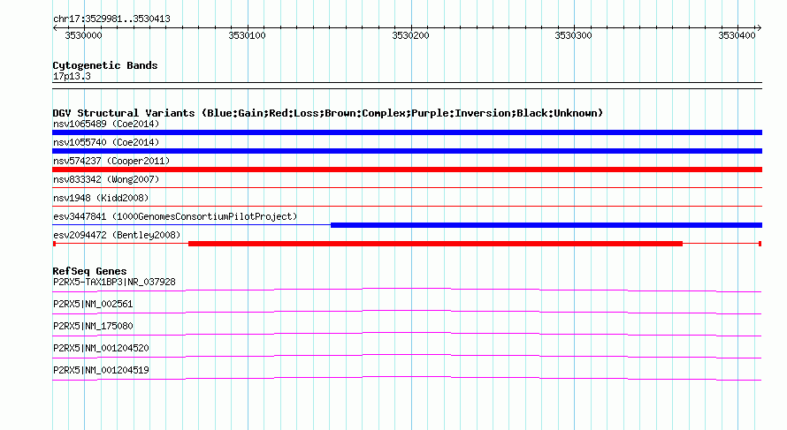Viewport: 787px width, 430px height.
Task: Open variant esv2094472 (Bentley2008) label
Action: tap(117, 235)
